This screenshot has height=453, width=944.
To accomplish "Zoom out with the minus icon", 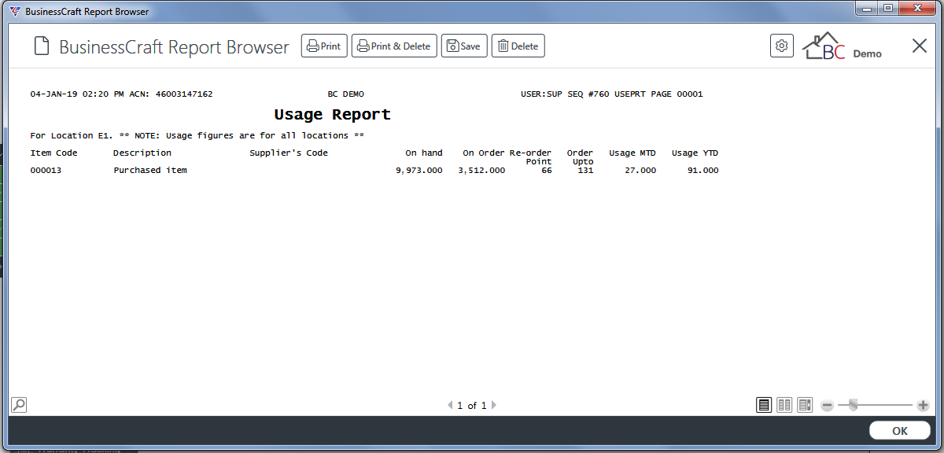I will coord(827,405).
